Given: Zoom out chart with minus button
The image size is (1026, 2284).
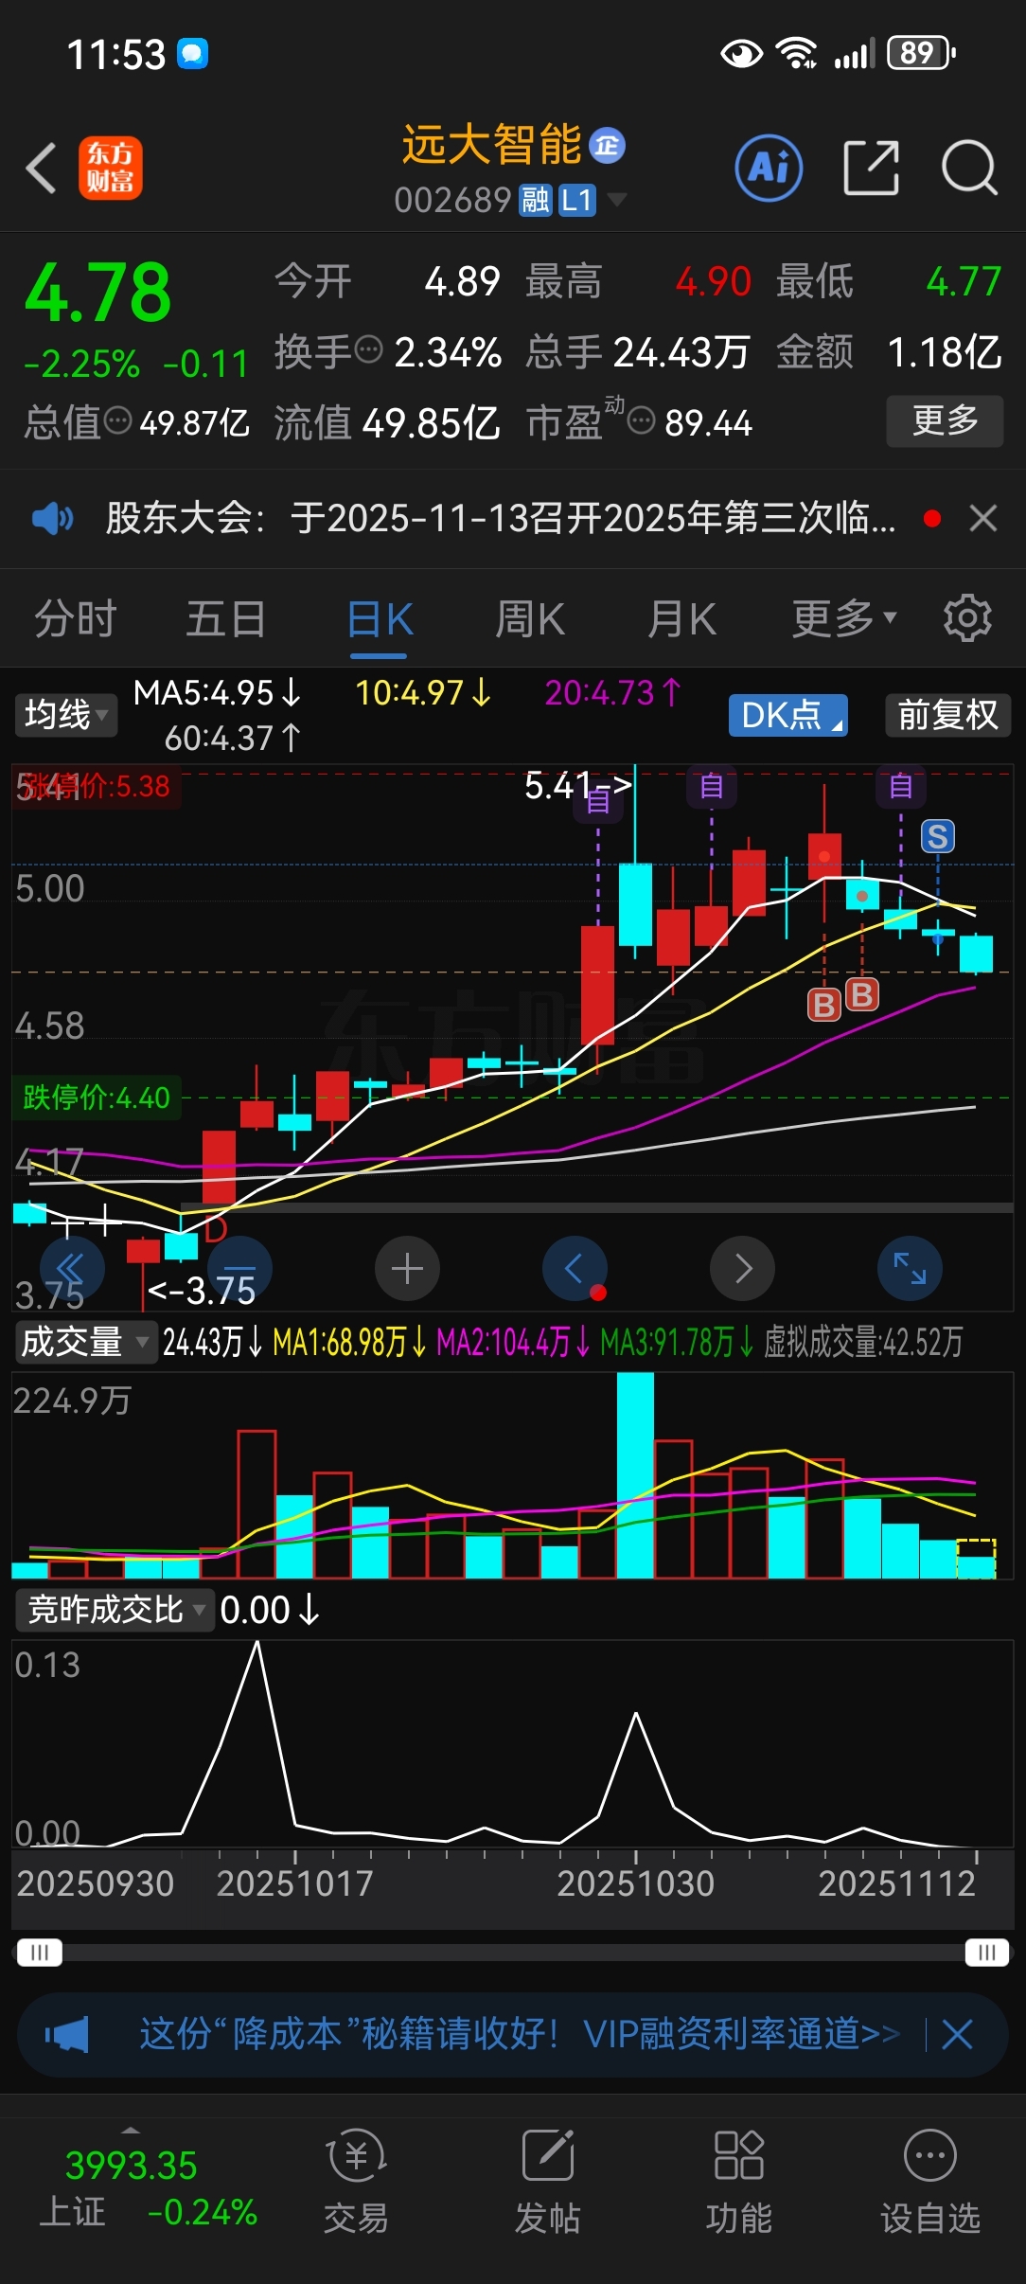Looking at the screenshot, I should click(x=240, y=1269).
